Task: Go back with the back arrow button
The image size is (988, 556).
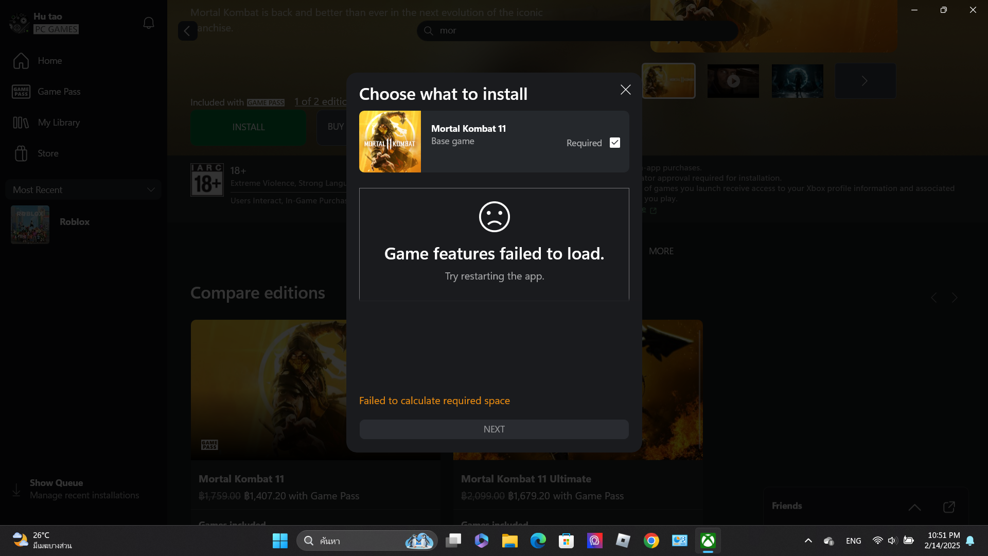Action: 187,31
